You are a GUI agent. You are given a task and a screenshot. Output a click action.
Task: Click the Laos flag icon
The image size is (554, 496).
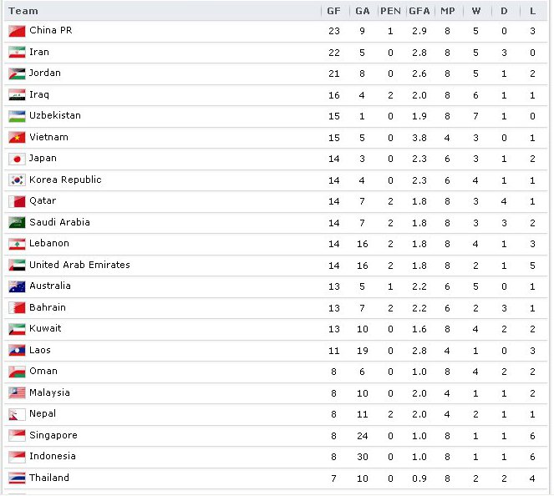click(17, 350)
